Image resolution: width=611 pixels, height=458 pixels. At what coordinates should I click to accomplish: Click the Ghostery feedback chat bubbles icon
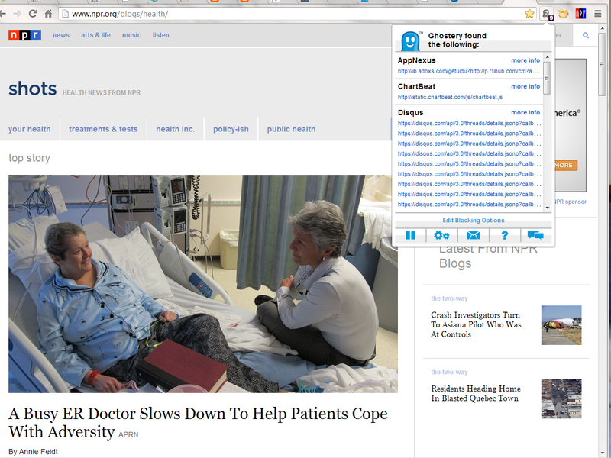coord(535,235)
